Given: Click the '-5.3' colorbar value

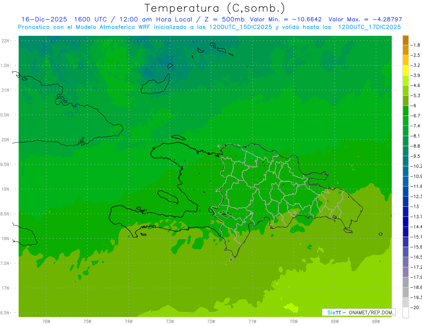Looking at the screenshot, I should point(416,95).
